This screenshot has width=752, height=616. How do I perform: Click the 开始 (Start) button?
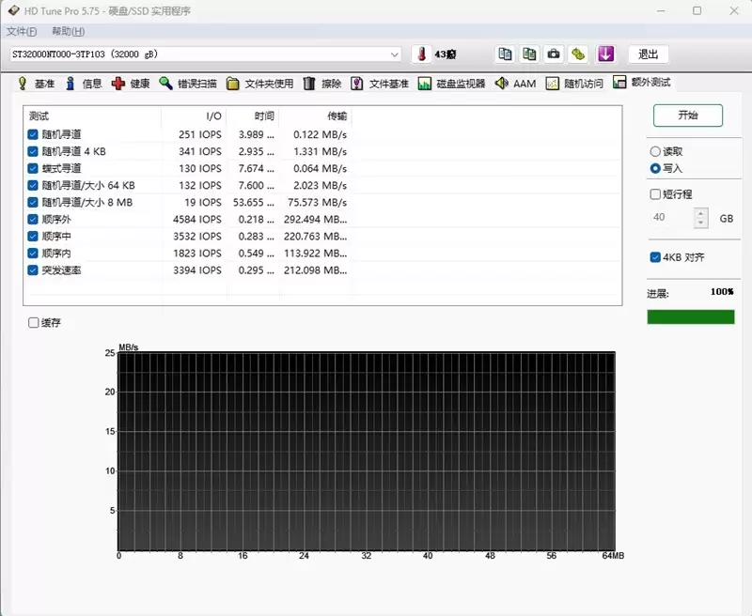pyautogui.click(x=690, y=115)
